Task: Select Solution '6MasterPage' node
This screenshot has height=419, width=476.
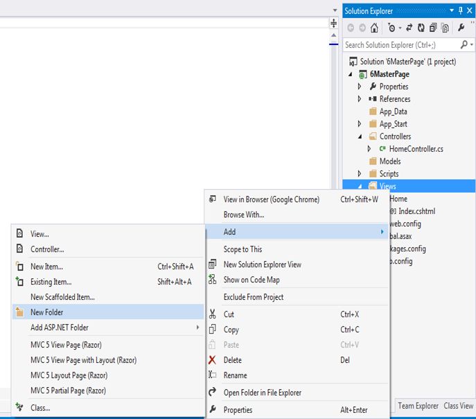Action: [x=407, y=62]
